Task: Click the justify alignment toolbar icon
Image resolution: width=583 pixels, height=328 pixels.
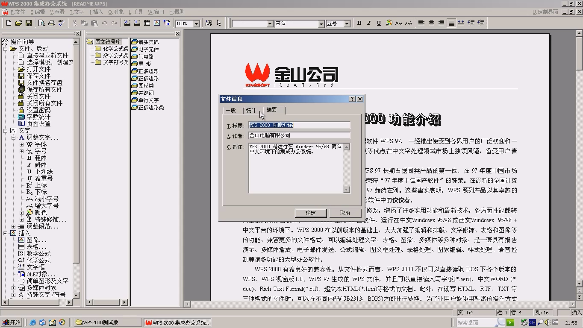Action: click(x=451, y=23)
